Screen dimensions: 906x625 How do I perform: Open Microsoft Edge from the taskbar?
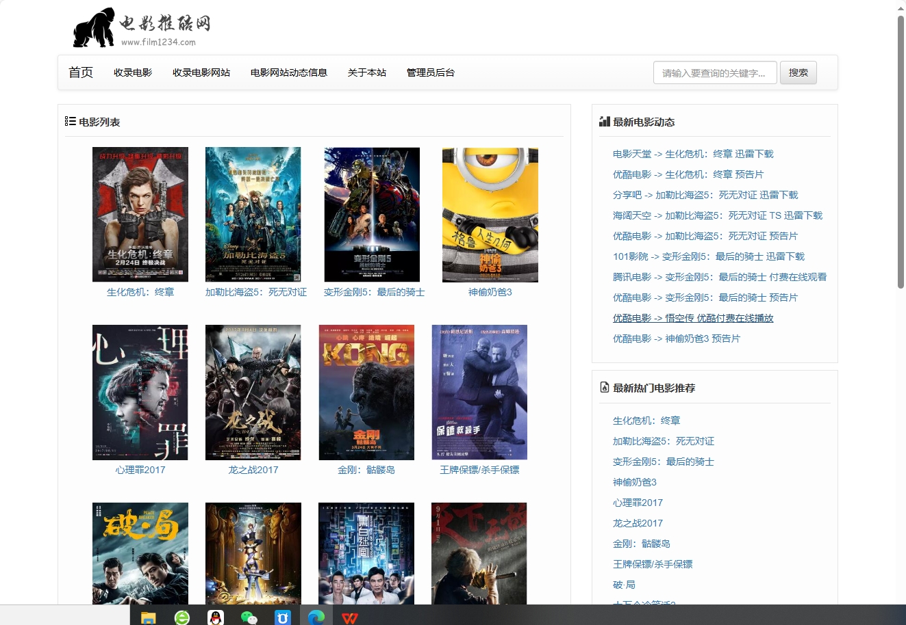click(x=316, y=617)
